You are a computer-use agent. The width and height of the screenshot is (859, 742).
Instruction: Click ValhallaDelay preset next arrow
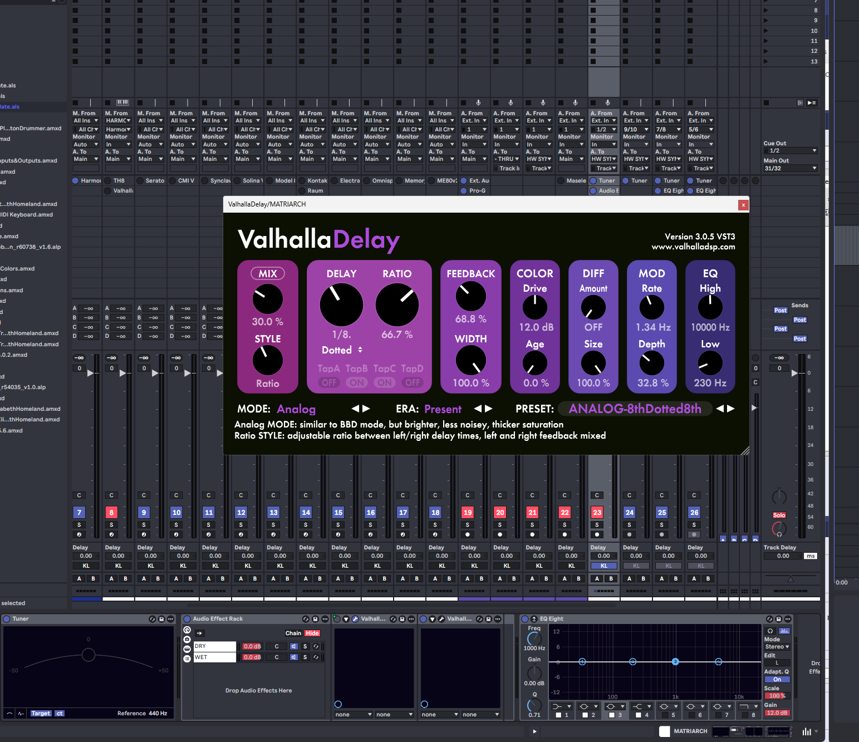point(731,409)
